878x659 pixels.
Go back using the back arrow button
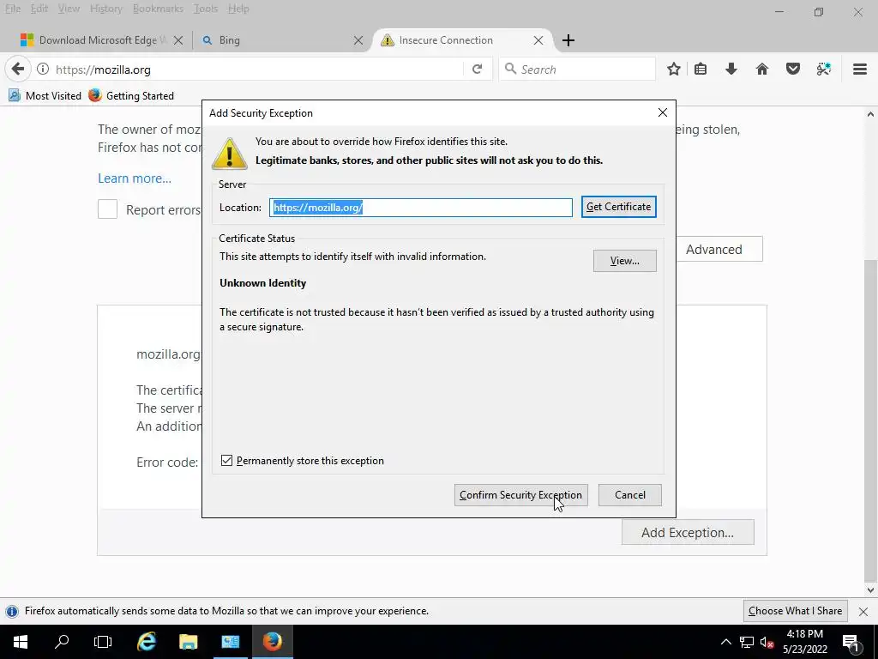coord(17,69)
